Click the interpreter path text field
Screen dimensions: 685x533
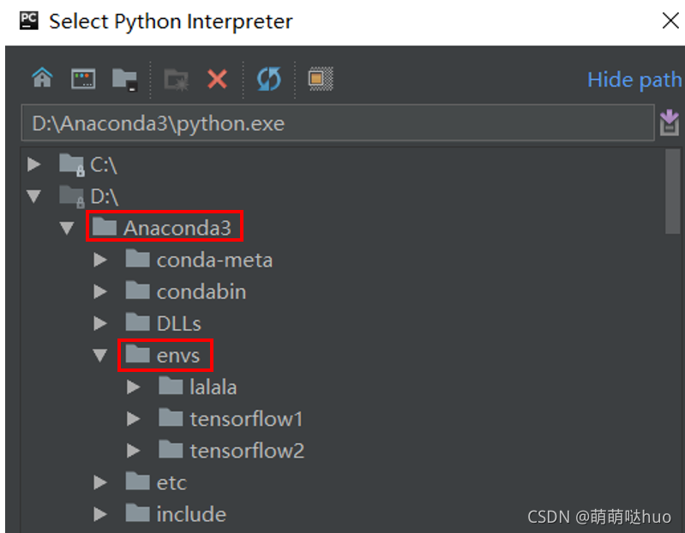click(x=338, y=123)
